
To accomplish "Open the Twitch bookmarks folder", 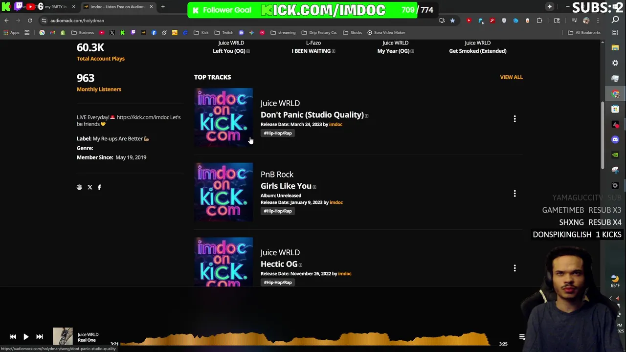I will [224, 33].
